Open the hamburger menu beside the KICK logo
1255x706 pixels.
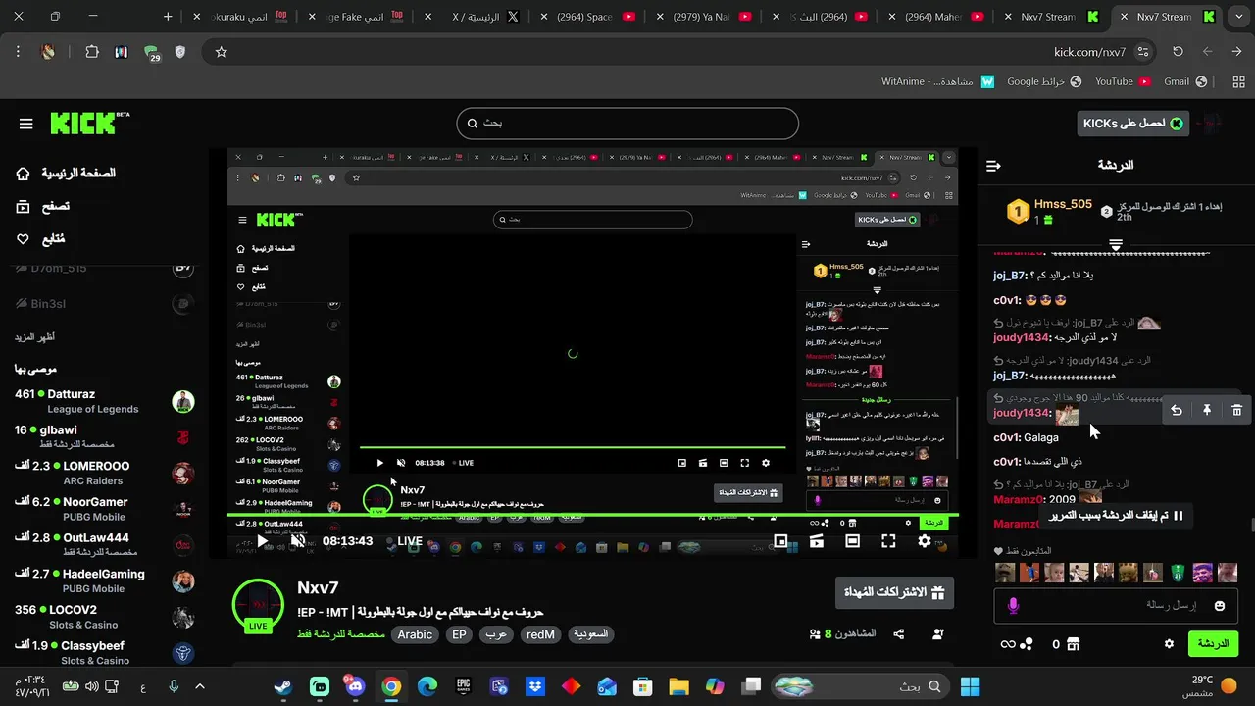[26, 124]
